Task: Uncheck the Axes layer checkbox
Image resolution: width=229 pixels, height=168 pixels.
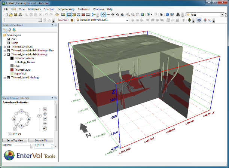Action: [9, 39]
